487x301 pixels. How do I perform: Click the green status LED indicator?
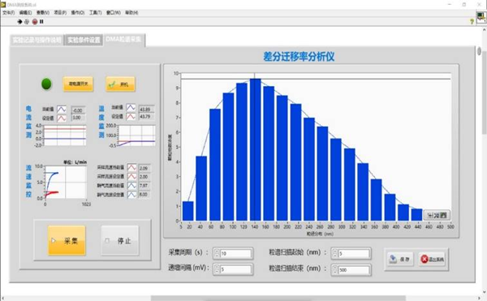coord(46,84)
